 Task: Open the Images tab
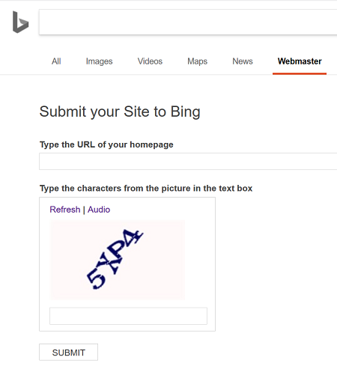(99, 61)
